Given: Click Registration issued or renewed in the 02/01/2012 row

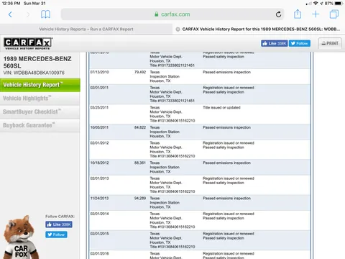Looking at the screenshot, I should pos(229,143).
